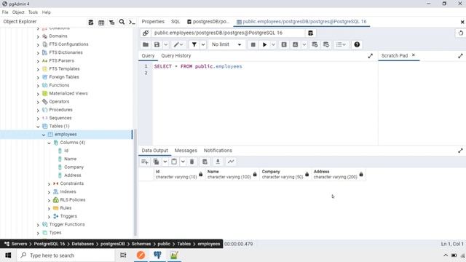The image size is (466, 262).
Task: Switch to the Messages tab
Action: tap(186, 151)
